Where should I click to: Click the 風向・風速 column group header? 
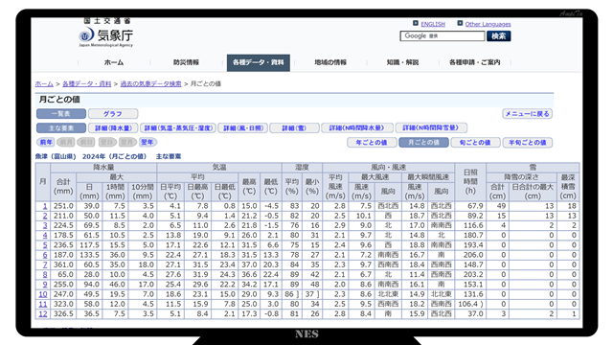tap(388, 168)
